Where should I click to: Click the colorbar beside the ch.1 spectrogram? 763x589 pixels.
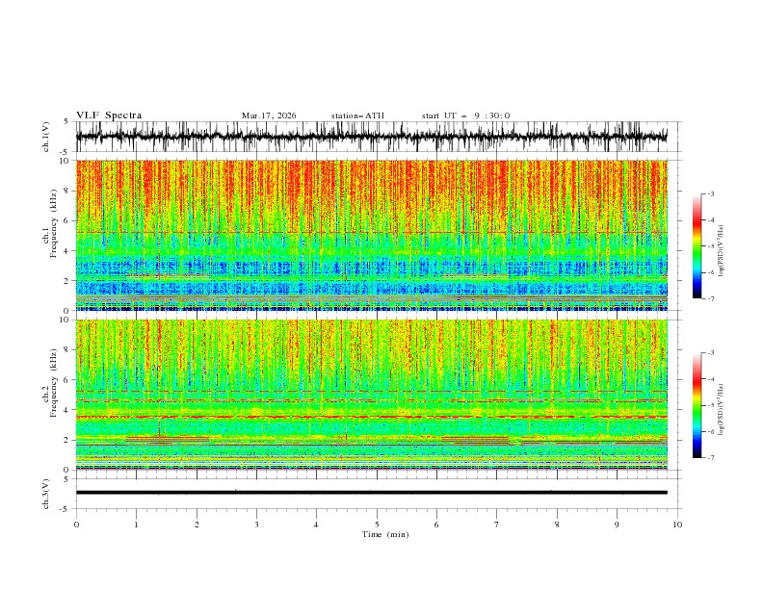(x=697, y=246)
